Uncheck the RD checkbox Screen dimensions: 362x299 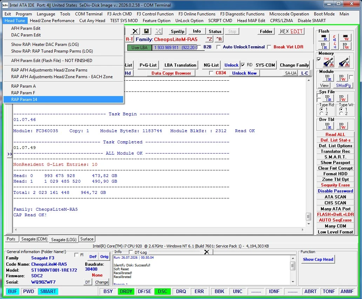[243, 65]
